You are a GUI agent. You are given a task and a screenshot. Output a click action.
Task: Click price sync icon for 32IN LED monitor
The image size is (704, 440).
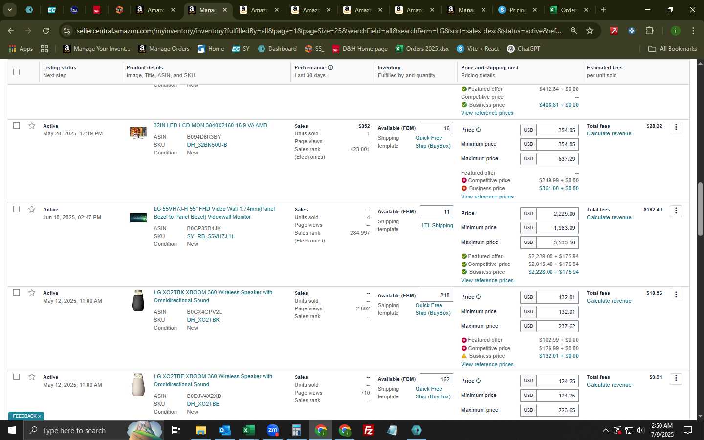[478, 130]
